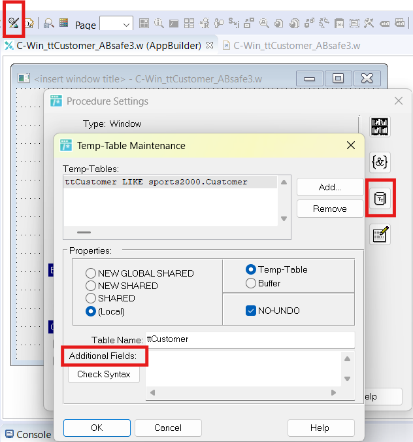Close the AppBuilder editor tab with its X
Screen dimensions: 413x442
click(210, 45)
